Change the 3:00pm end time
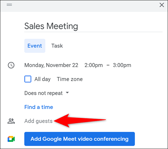 (122, 65)
